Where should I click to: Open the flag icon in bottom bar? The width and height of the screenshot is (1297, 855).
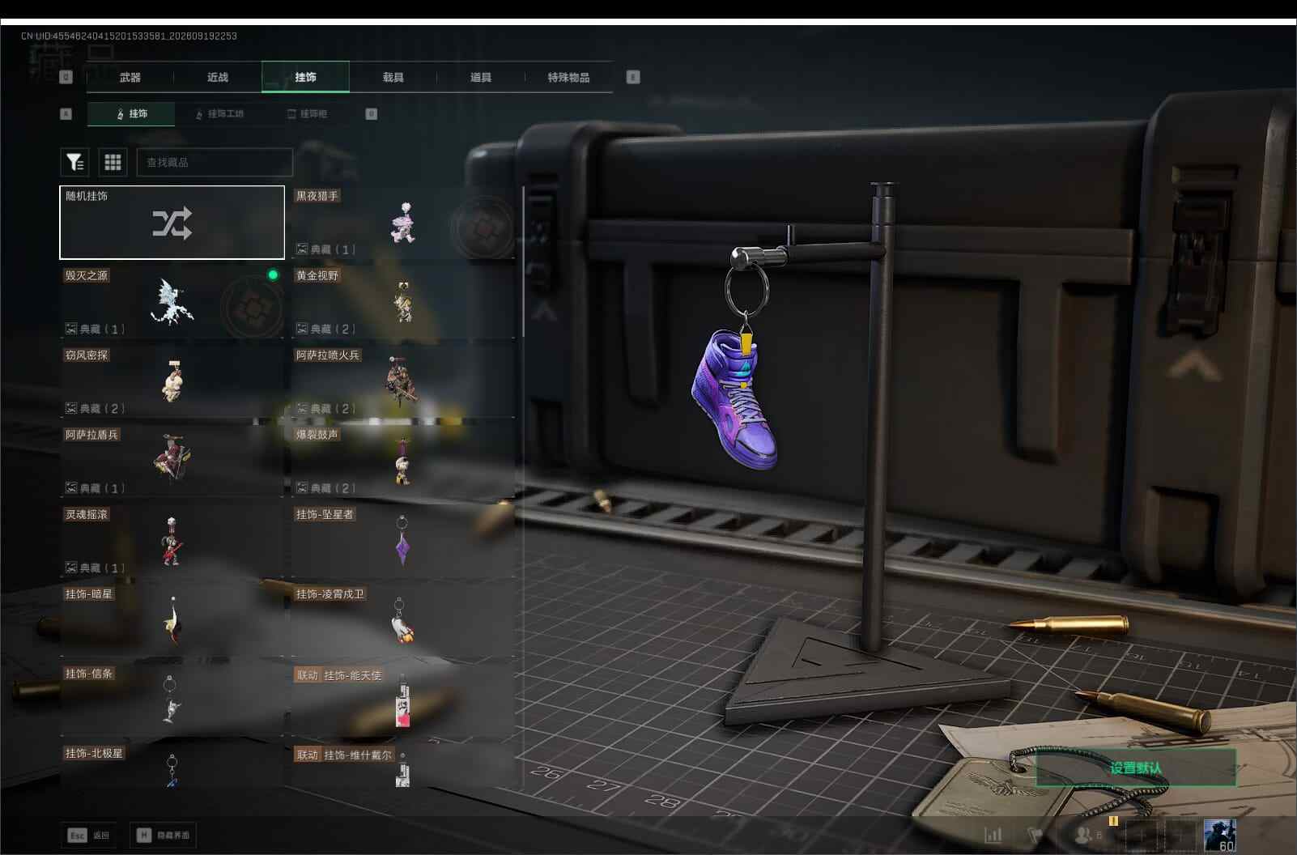pyautogui.click(x=1035, y=834)
